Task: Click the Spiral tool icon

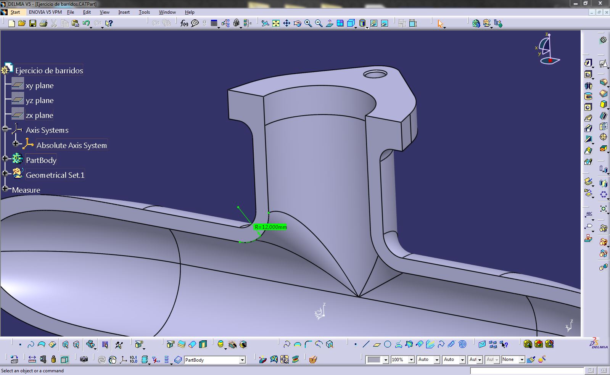Action: coord(462,344)
